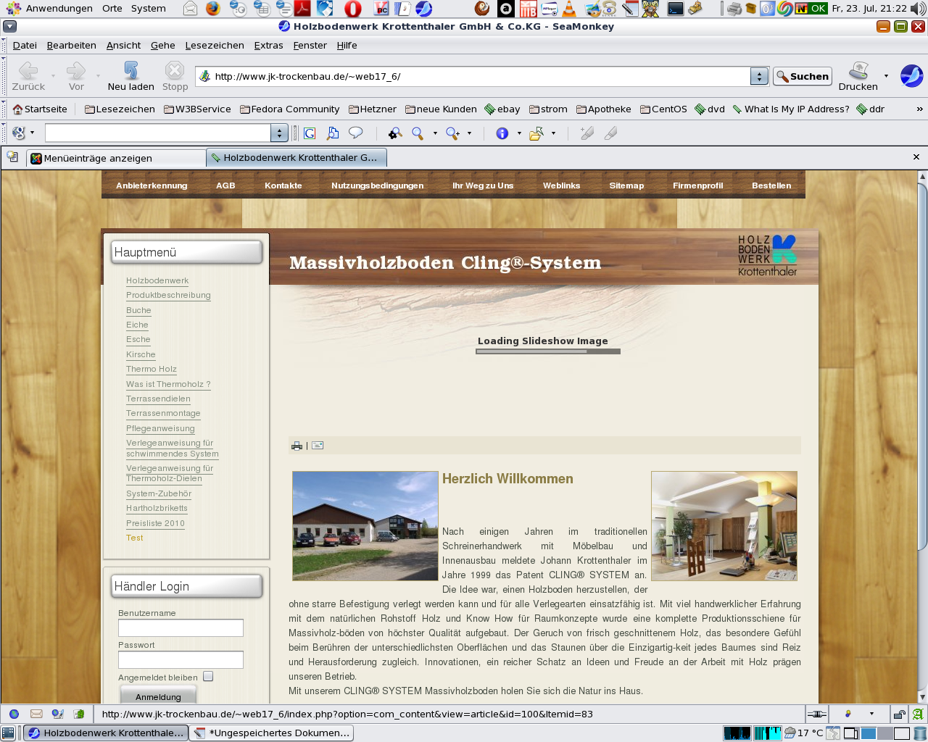Open the Produktbeschreibung menu link
The image size is (928, 742).
click(x=168, y=295)
